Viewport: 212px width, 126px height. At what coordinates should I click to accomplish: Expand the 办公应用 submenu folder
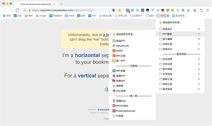[x=180, y=59]
